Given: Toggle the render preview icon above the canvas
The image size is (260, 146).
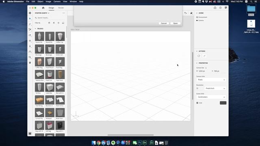Looking at the screenshot, I should [191, 13].
